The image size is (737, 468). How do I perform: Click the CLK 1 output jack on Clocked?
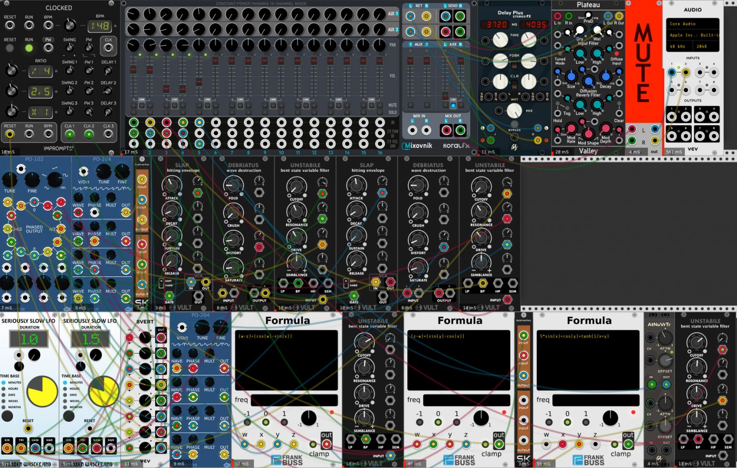(x=70, y=134)
